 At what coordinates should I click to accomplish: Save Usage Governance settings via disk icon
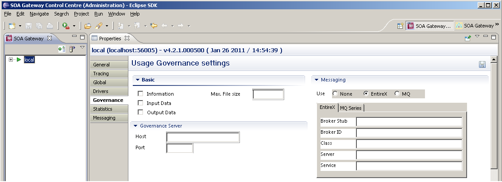click(482, 64)
